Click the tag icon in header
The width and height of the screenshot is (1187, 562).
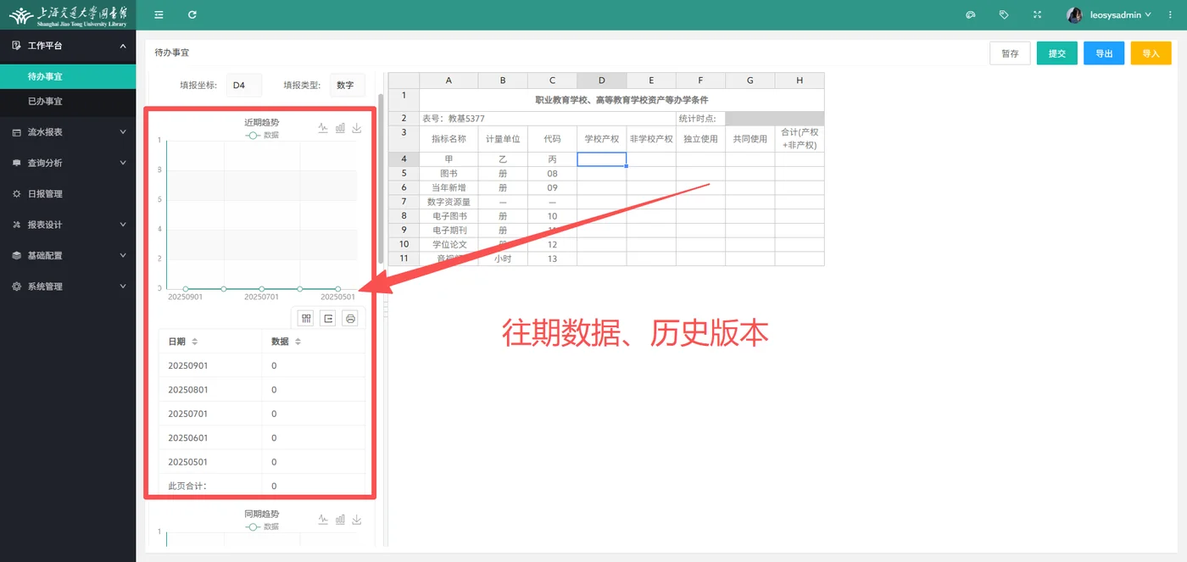click(1004, 14)
